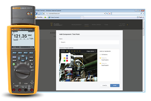Click the Cancel button

(x=105, y=85)
